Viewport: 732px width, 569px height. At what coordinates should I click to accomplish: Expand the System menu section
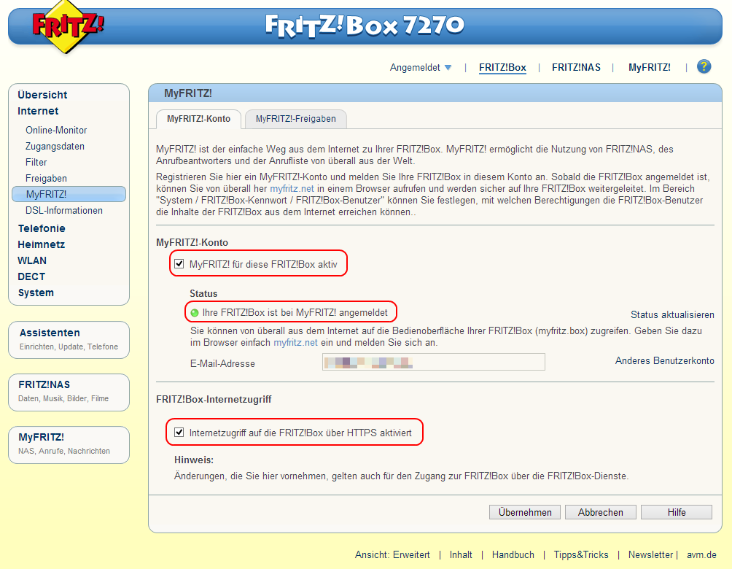(x=36, y=293)
